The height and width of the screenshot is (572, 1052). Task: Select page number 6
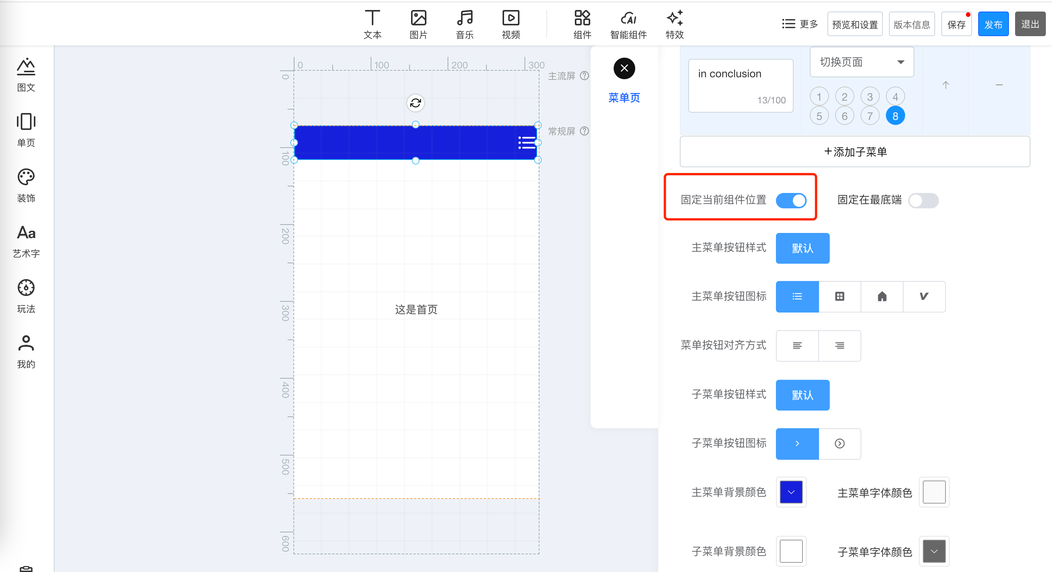(844, 116)
